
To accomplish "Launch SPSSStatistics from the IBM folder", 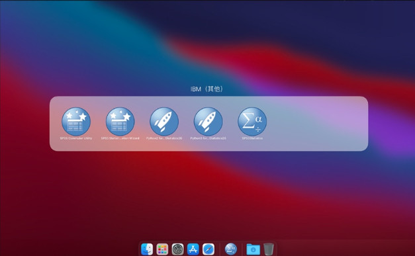I will (x=252, y=122).
